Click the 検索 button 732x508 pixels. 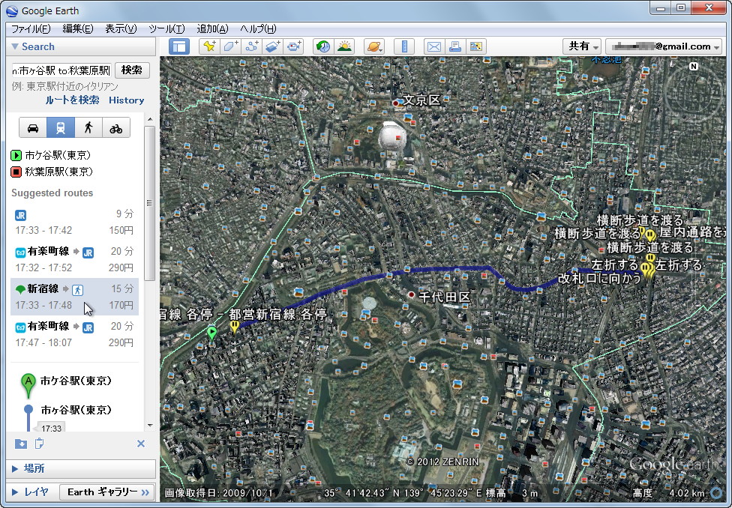point(132,70)
